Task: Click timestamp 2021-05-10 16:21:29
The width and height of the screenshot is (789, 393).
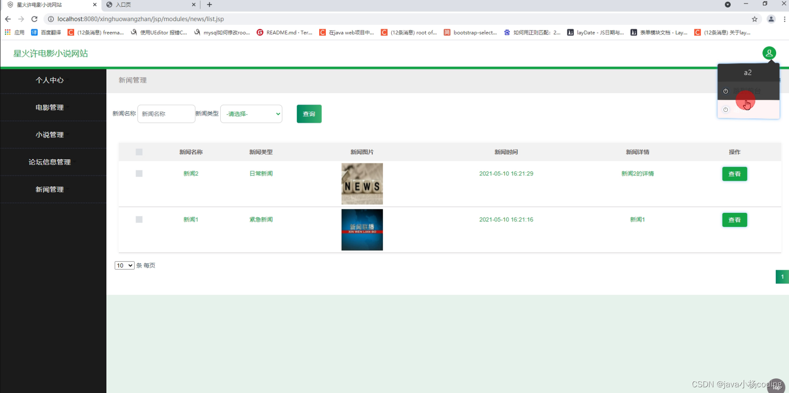Action: coord(506,174)
